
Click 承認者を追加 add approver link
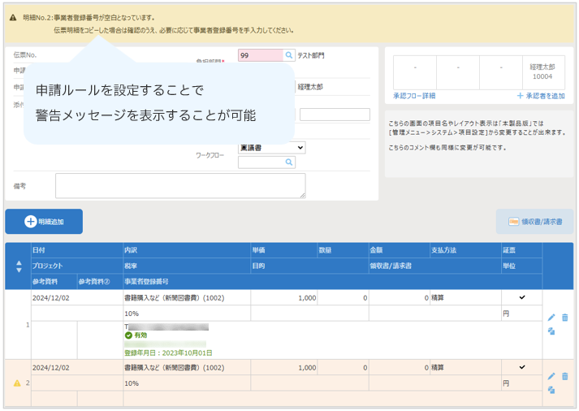click(x=540, y=96)
